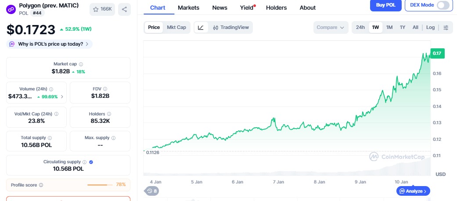
Task: Switch to TradingView candlestick chart
Action: tap(231, 27)
